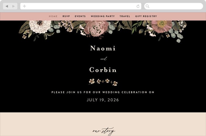Click the small floral sprig divider
The image size is (206, 136).
click(103, 82)
